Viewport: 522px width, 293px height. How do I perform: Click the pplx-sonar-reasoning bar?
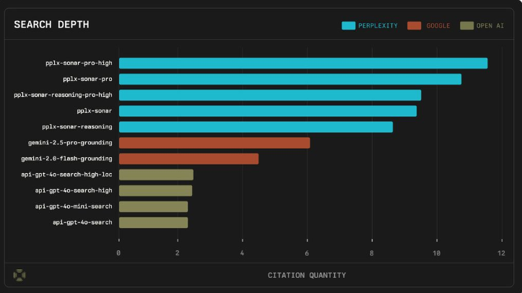coord(256,127)
